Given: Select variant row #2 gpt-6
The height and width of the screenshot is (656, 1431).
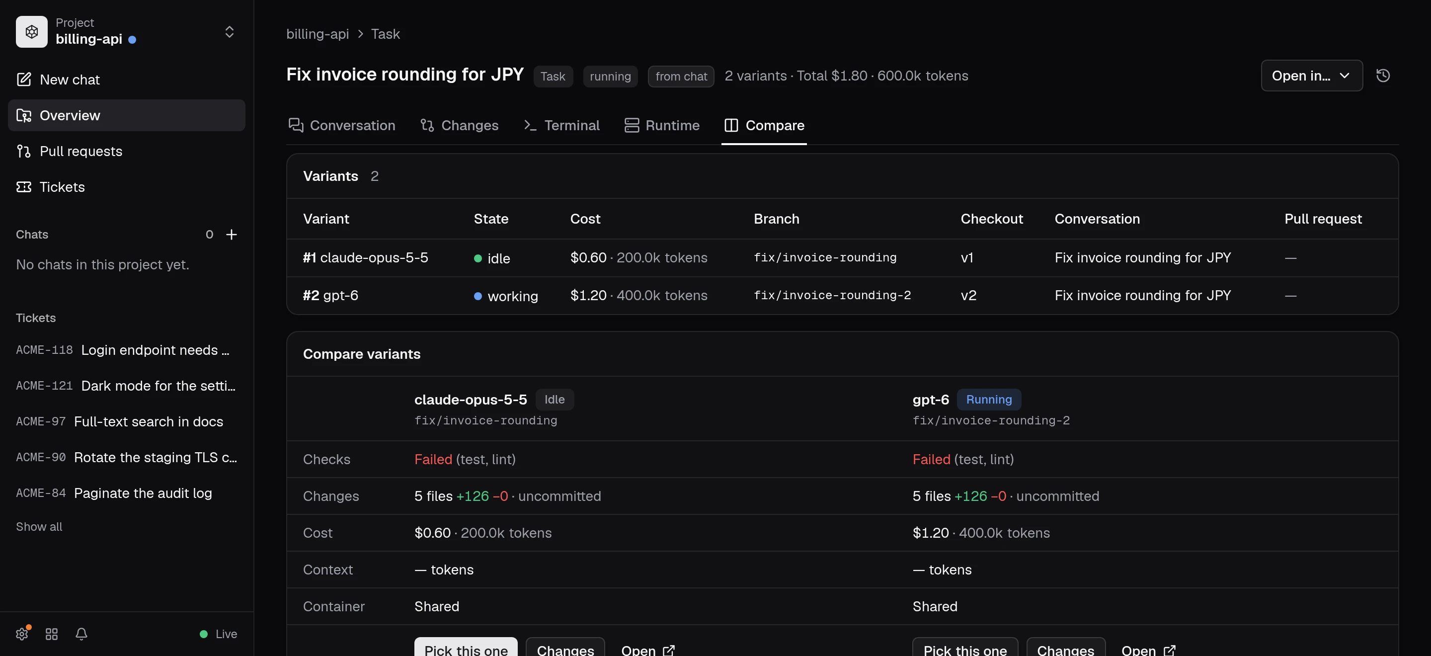Looking at the screenshot, I should pos(842,296).
